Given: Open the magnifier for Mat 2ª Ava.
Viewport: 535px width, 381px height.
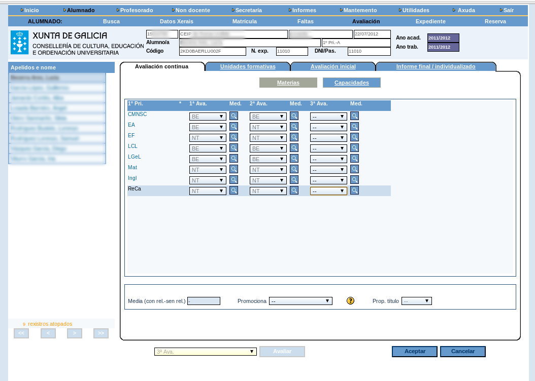Looking at the screenshot, I should (x=294, y=169).
